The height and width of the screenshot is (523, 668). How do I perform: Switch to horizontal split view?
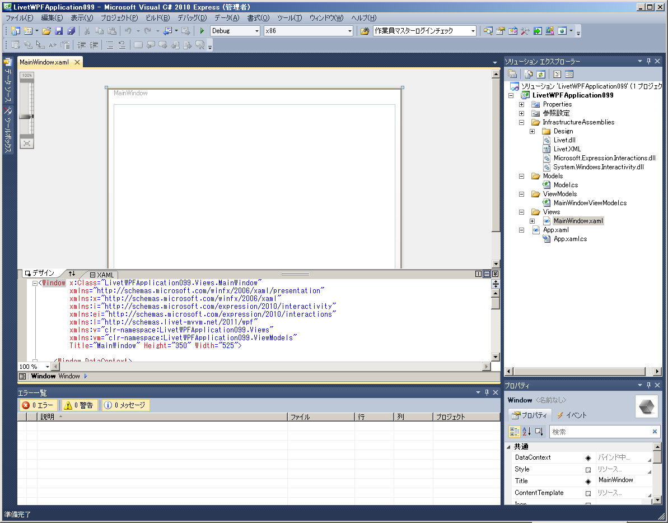pos(487,274)
